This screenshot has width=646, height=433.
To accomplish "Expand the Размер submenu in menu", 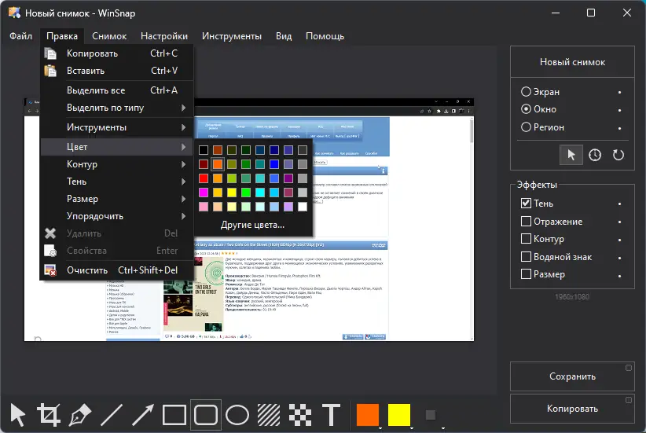I will click(x=116, y=199).
